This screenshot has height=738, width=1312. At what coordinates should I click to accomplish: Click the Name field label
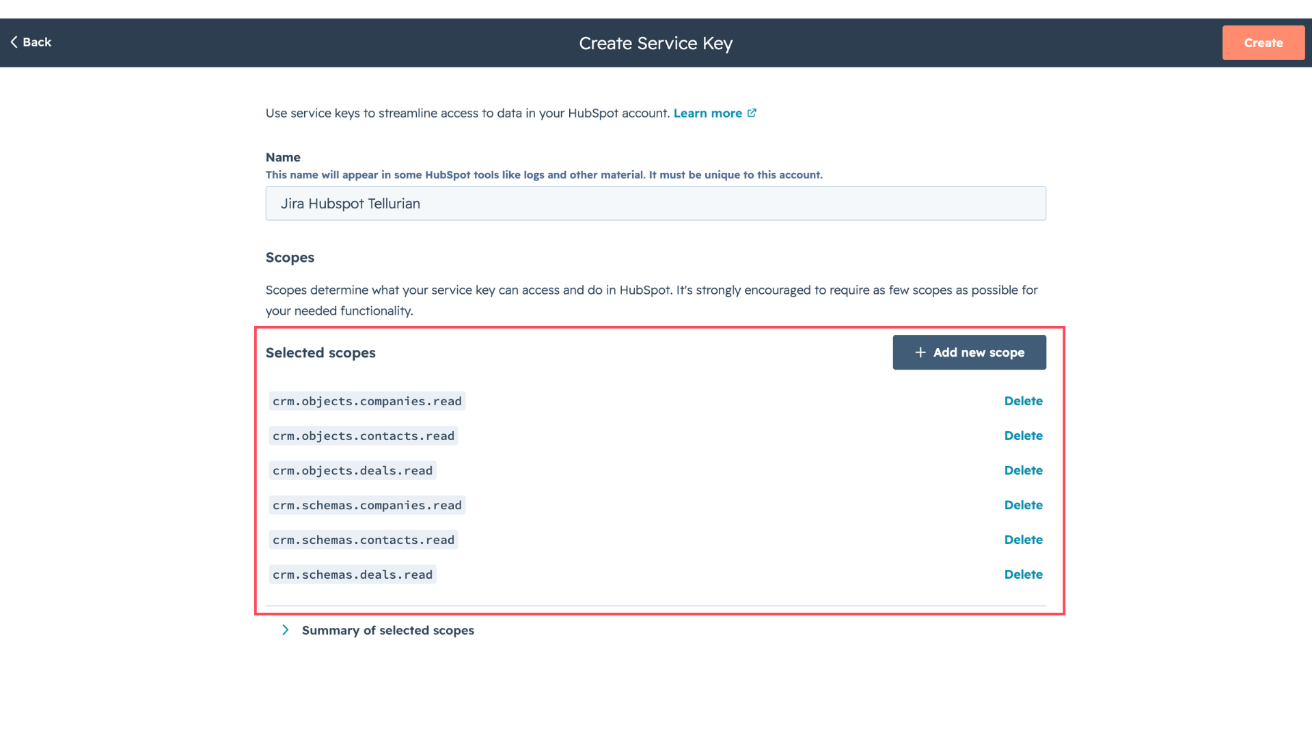pos(283,157)
